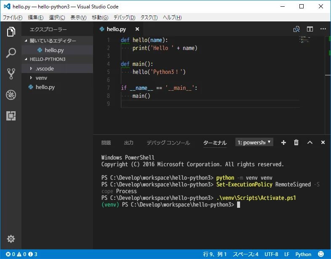Switch to the 問題 panel tab
This screenshot has height=259, width=331.
point(106,143)
